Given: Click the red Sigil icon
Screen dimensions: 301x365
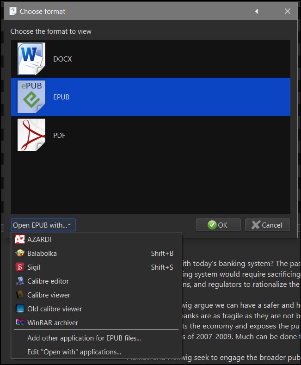Looking at the screenshot, I should click(20, 267).
